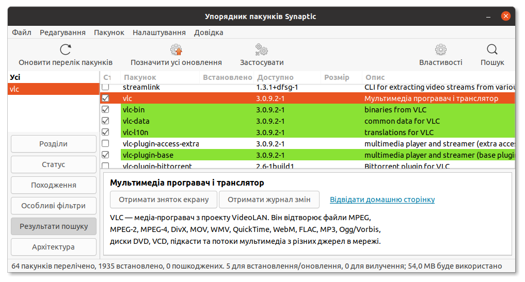Close the Synaptic window
The width and height of the screenshot is (525, 282).
coord(505,16)
